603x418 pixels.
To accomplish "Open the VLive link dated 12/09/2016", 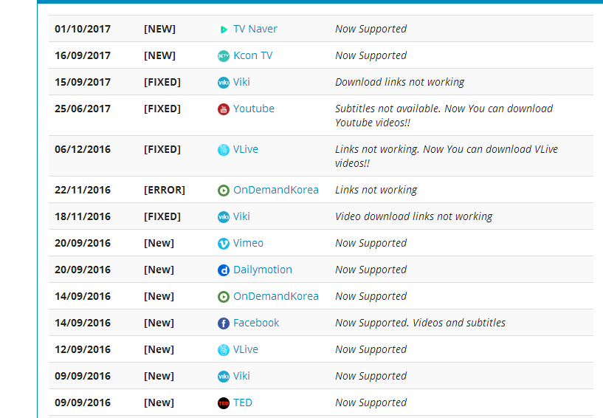I will (x=246, y=349).
